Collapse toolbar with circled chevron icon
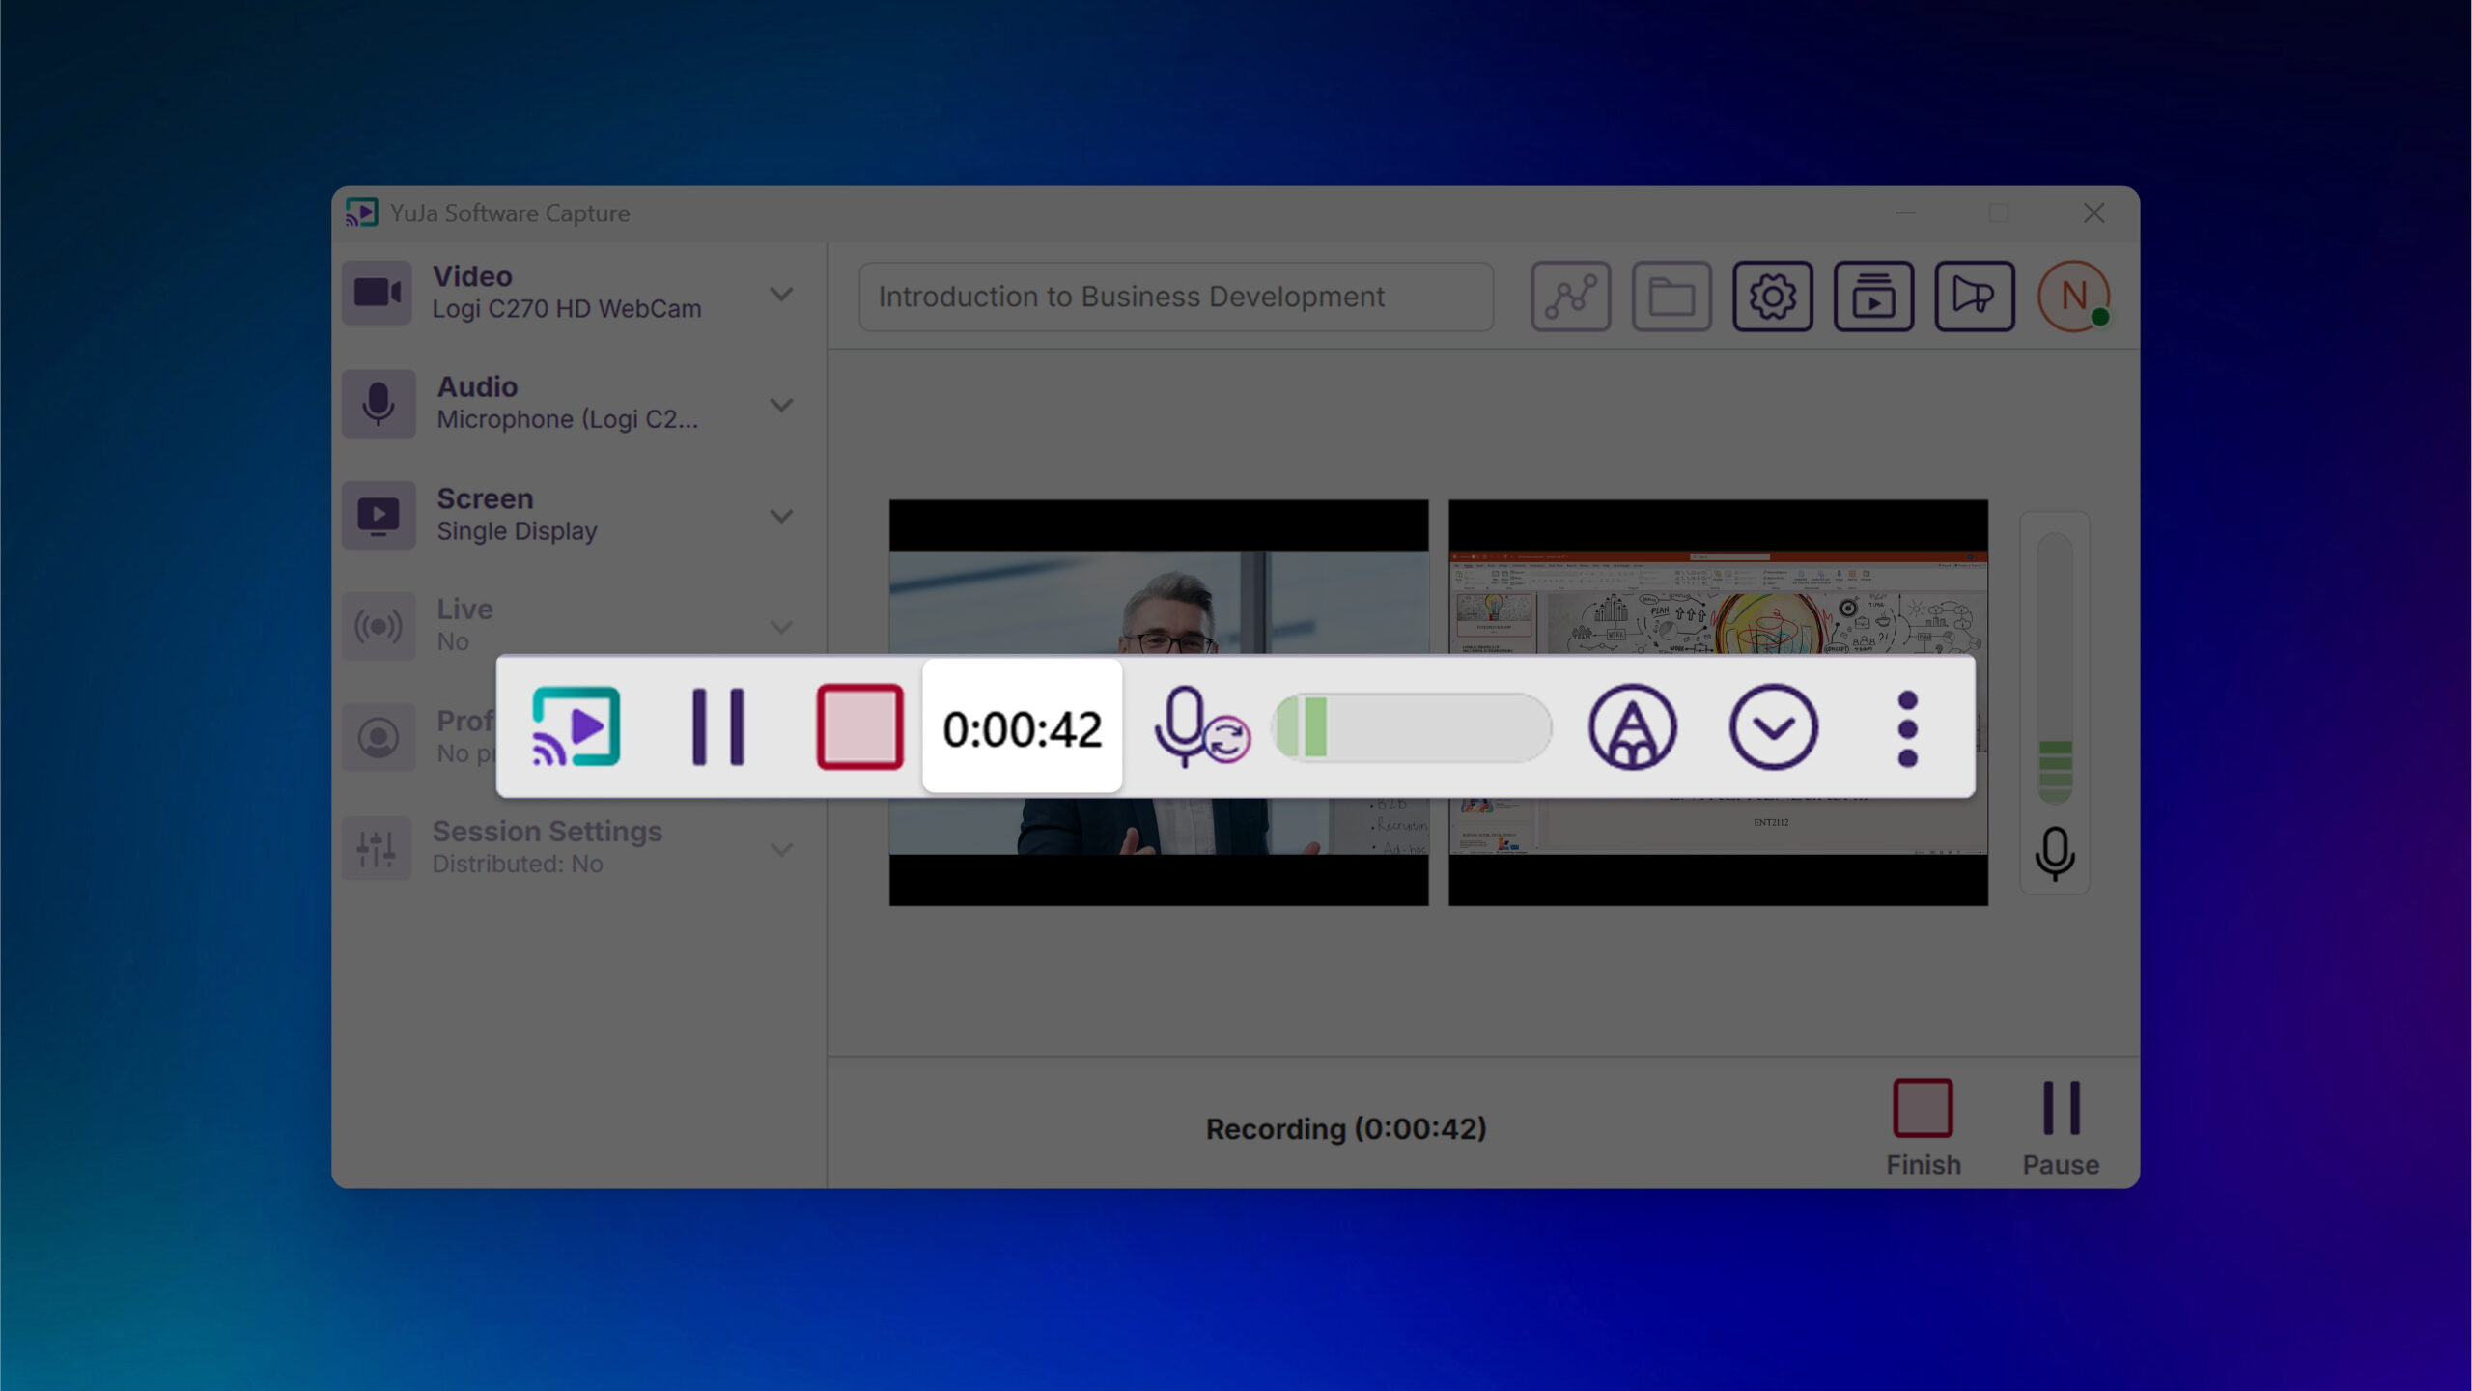2472x1391 pixels. (1773, 726)
